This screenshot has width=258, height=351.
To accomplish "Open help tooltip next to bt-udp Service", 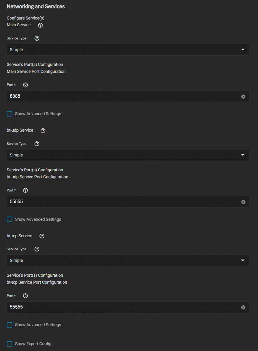I will tap(43, 130).
